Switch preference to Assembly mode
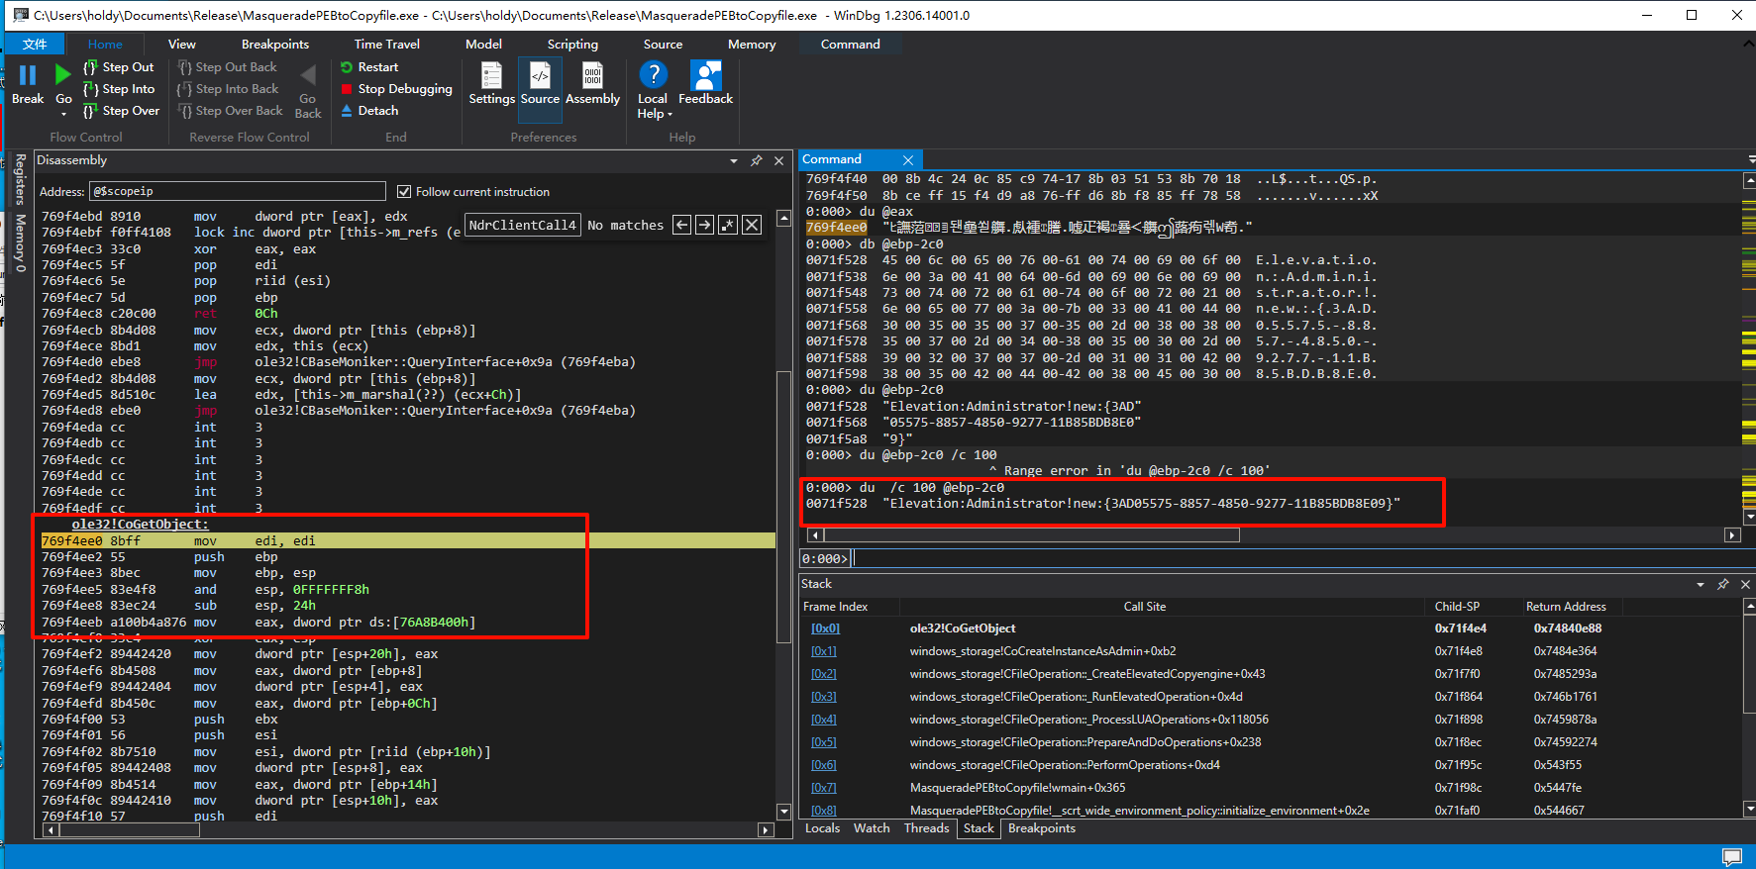 click(592, 83)
